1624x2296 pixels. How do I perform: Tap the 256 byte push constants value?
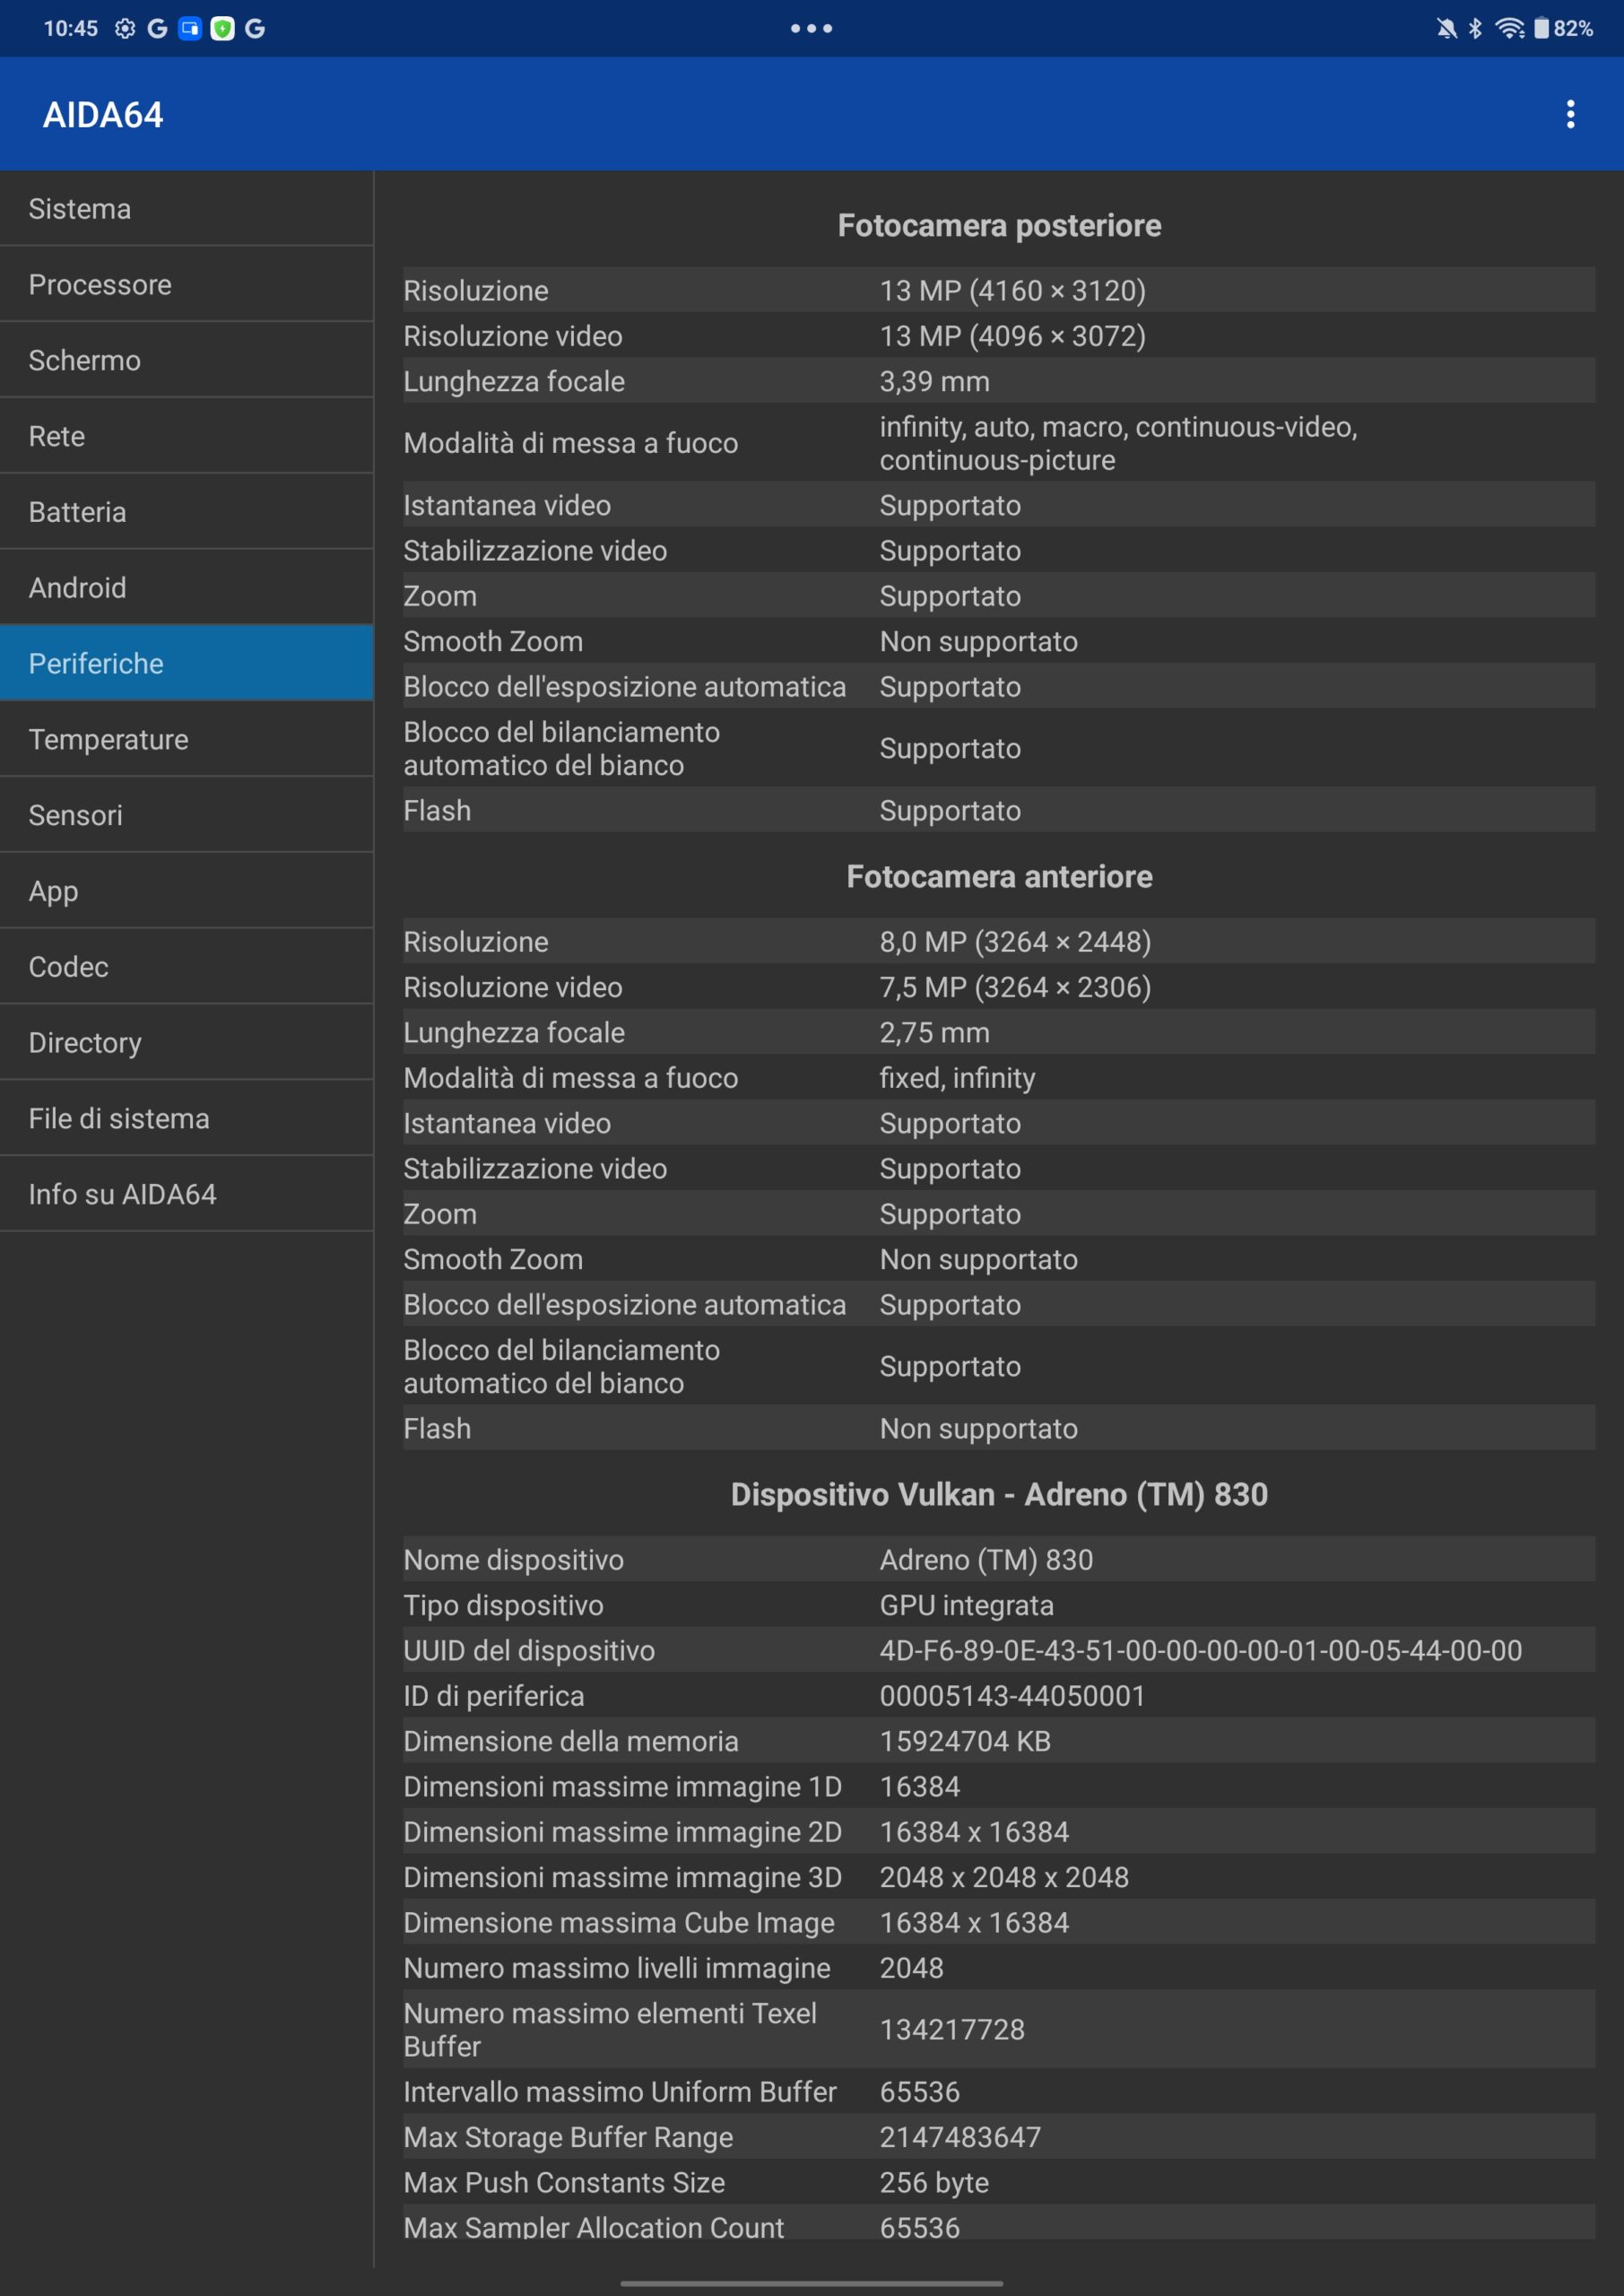pos(934,2182)
